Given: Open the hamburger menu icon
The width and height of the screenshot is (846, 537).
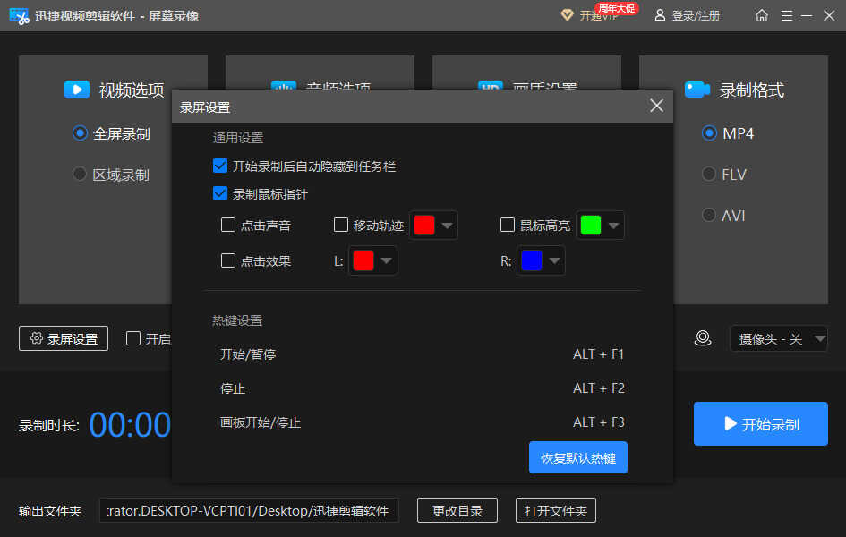Looking at the screenshot, I should tap(787, 15).
